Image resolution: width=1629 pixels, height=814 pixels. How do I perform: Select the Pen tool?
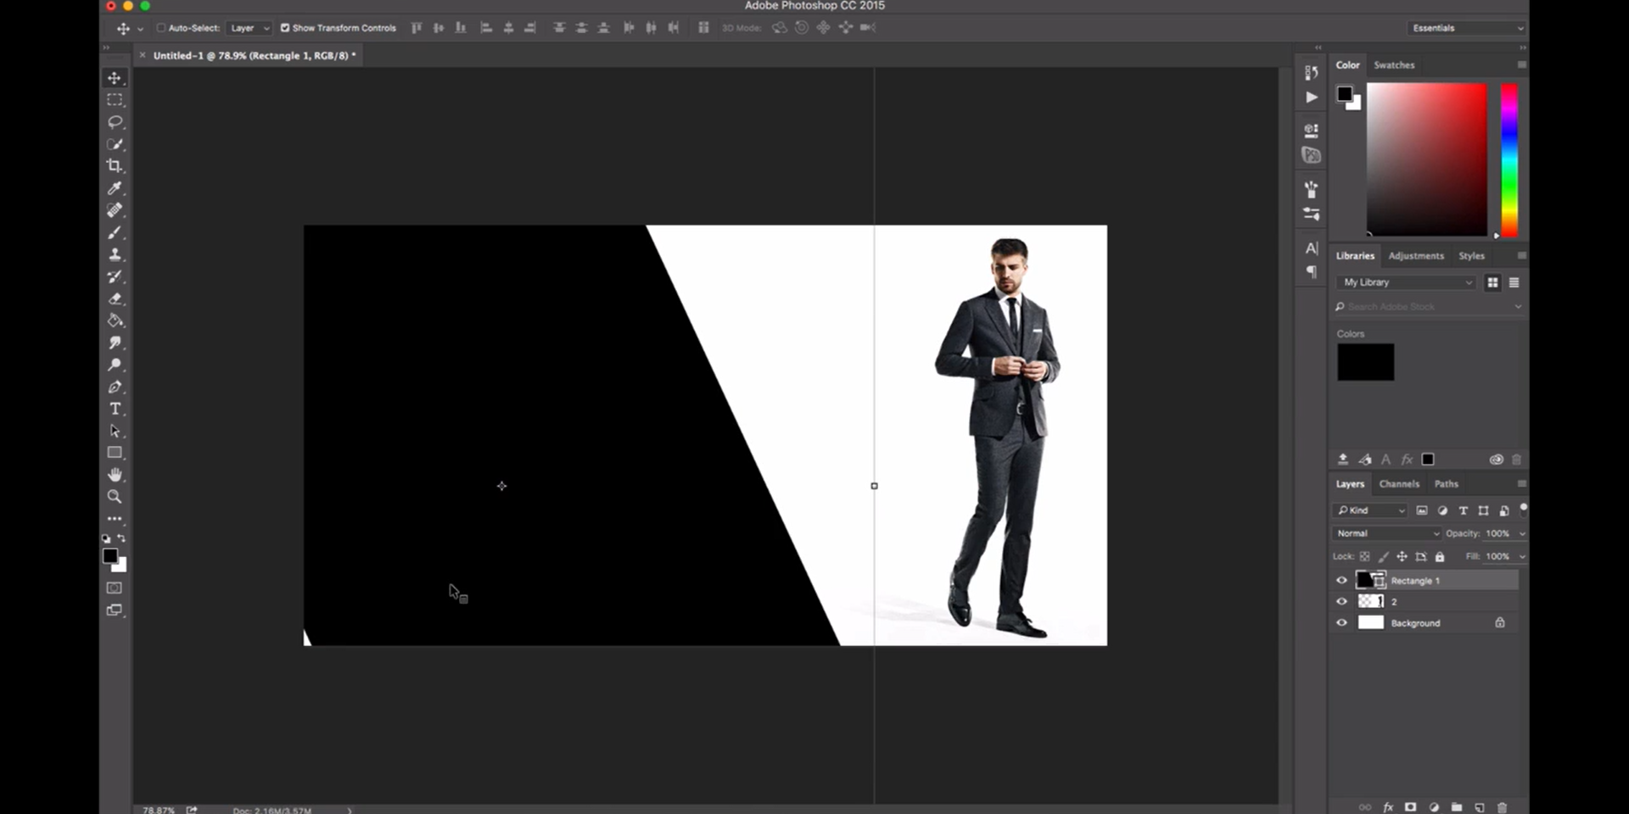click(x=115, y=387)
